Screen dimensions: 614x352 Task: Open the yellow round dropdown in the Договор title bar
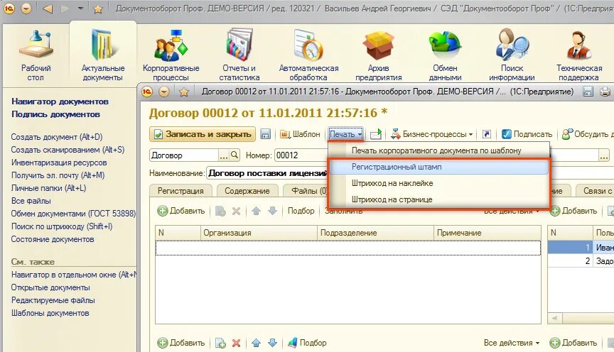click(x=163, y=92)
